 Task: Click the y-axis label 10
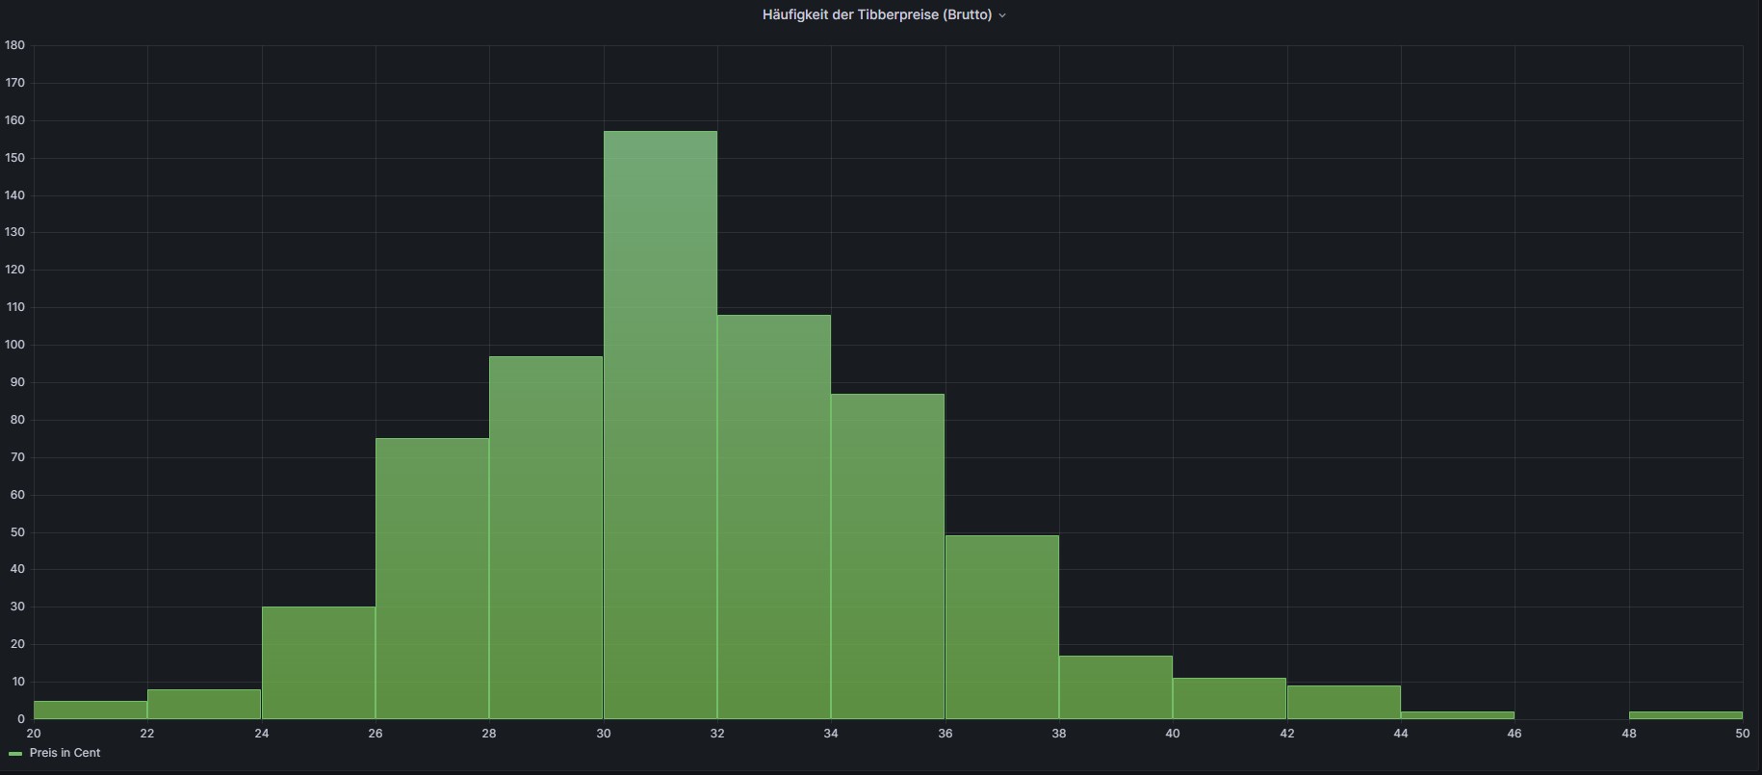pyautogui.click(x=17, y=682)
